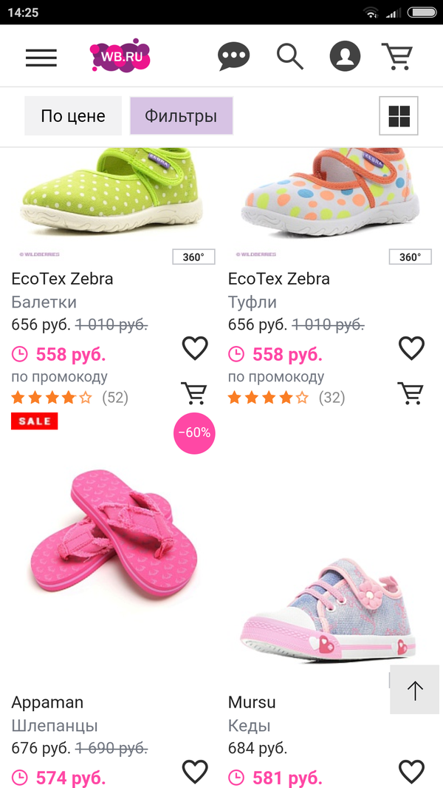View 360° for polka-dot Туфли
This screenshot has height=788, width=443.
tap(410, 257)
